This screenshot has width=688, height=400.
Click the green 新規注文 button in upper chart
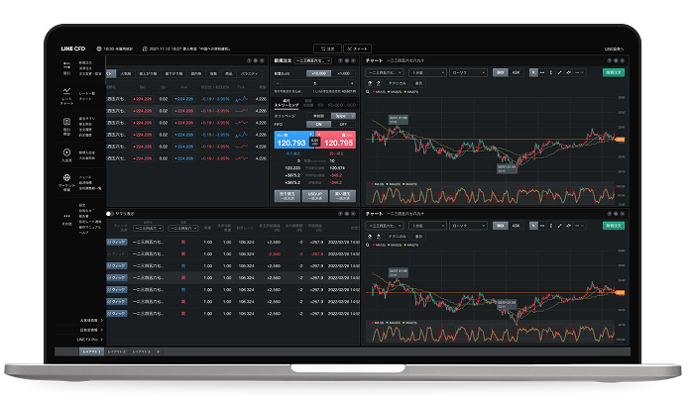click(616, 72)
